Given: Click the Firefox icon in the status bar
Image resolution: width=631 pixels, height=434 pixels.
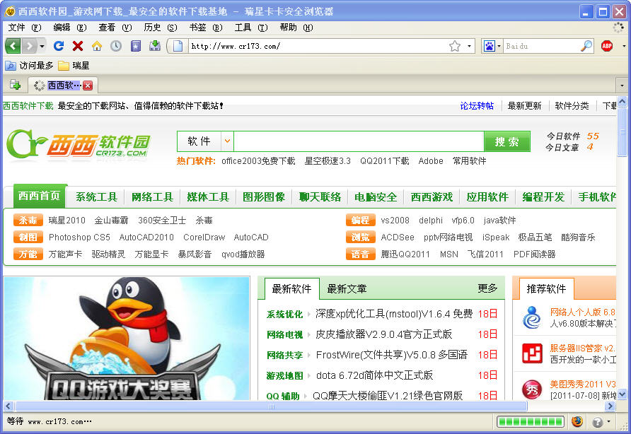Looking at the screenshot, I should [x=577, y=421].
